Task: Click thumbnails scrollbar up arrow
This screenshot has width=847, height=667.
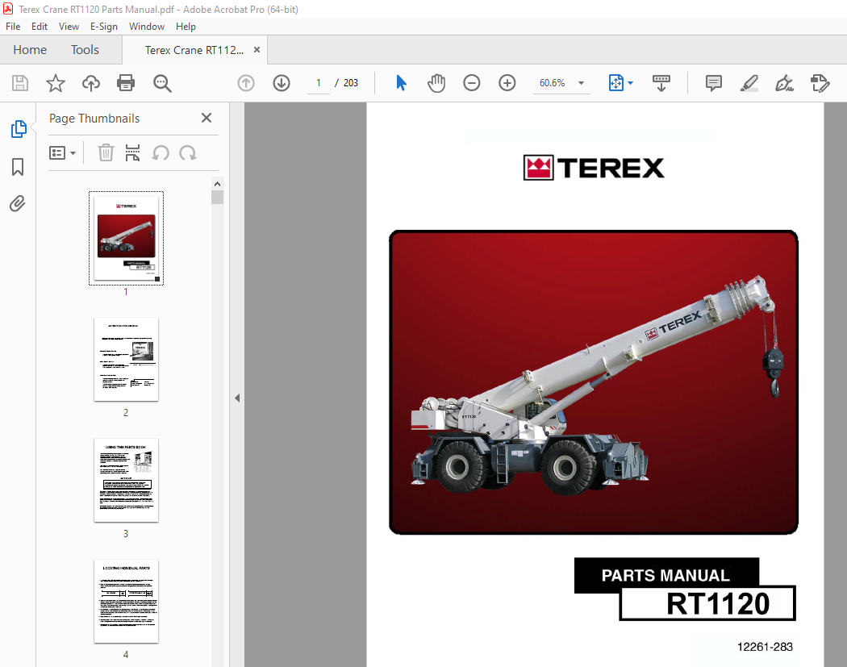Action: [x=217, y=184]
